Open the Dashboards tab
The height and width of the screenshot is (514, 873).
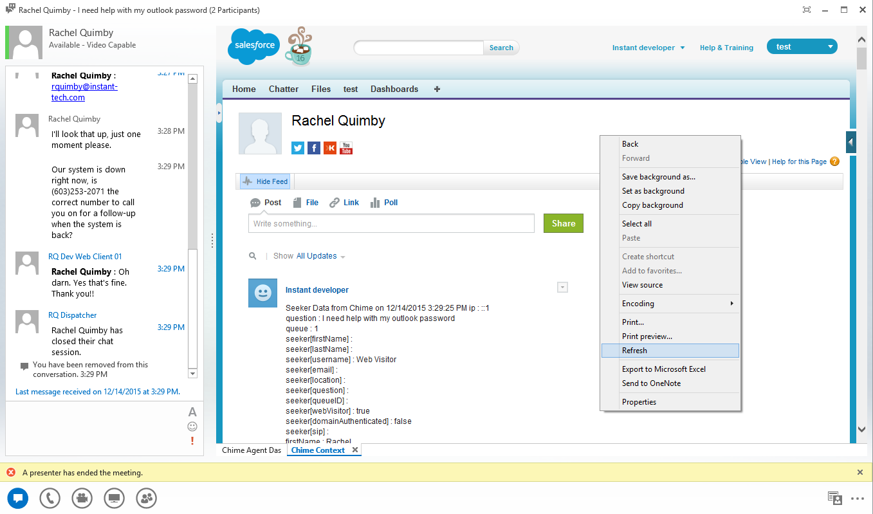pos(394,89)
